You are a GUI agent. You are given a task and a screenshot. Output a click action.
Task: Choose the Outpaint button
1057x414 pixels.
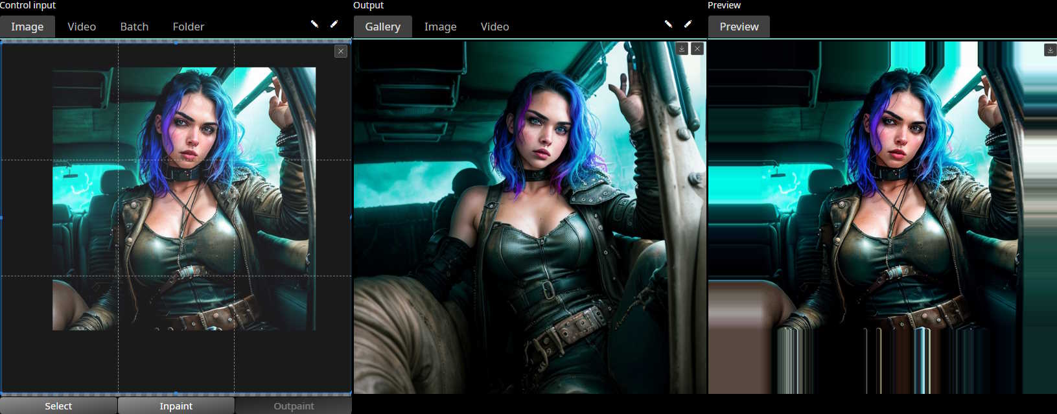[294, 406]
